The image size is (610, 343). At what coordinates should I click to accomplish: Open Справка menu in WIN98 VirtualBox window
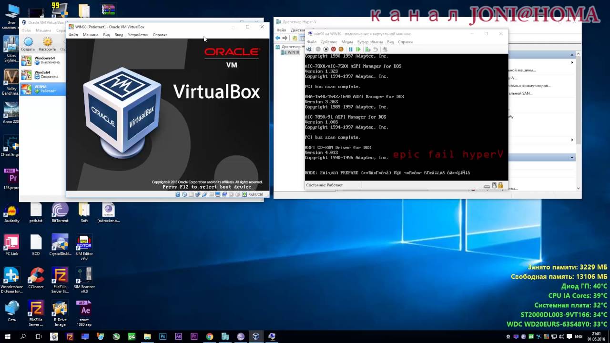pyautogui.click(x=160, y=35)
